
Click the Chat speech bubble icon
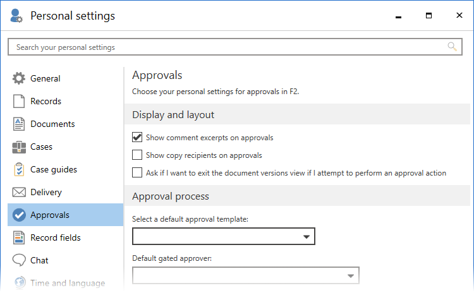point(19,261)
